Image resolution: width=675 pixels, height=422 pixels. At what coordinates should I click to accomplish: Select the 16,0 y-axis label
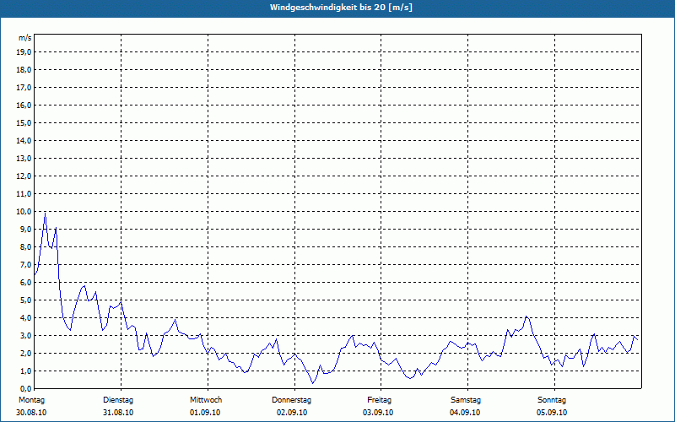pyautogui.click(x=24, y=105)
